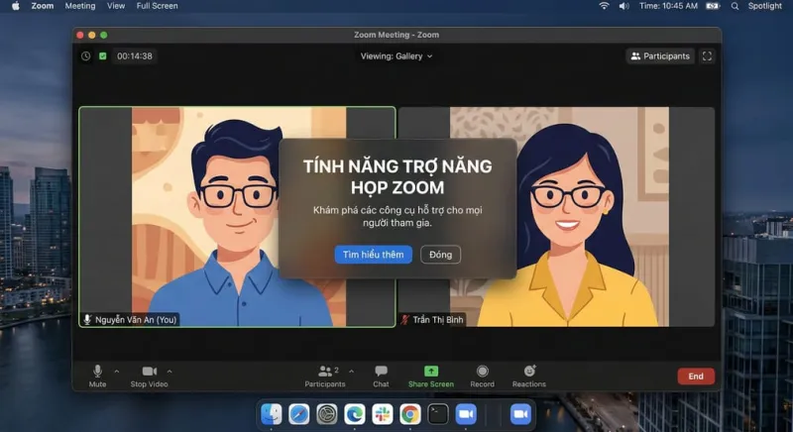
Task: Expand audio options arrow next to Mute
Action: [117, 372]
